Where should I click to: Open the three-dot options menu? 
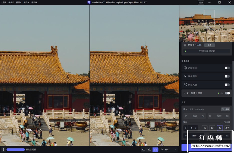click(x=3, y=150)
